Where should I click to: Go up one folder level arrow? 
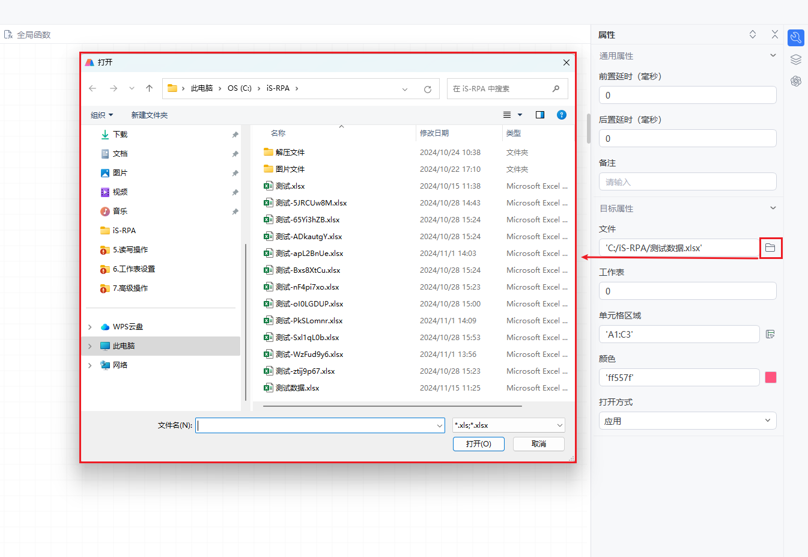(x=150, y=88)
